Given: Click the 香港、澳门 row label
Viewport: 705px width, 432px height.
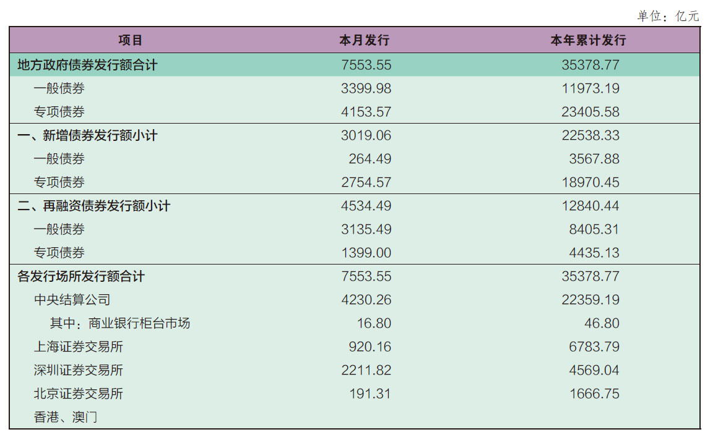Looking at the screenshot, I should click(66, 417).
